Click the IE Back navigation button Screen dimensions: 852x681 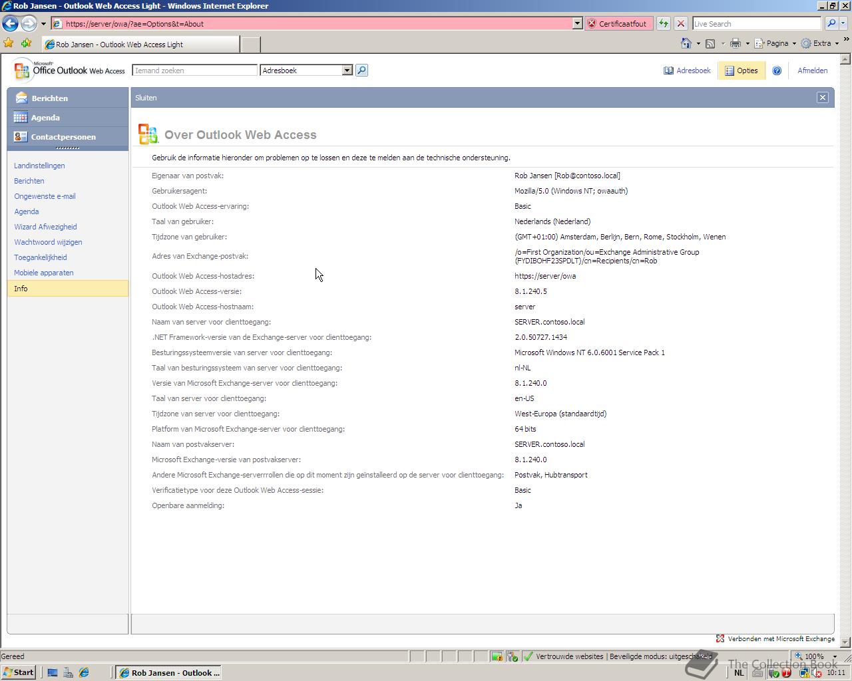[x=10, y=23]
